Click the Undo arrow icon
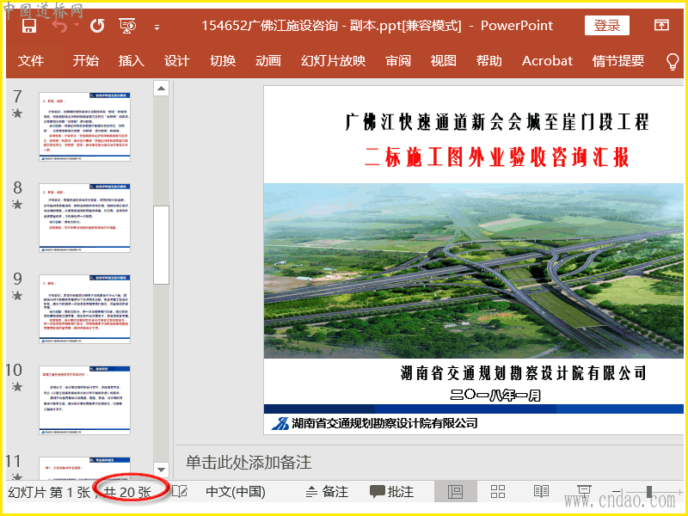This screenshot has width=688, height=516. point(59,26)
